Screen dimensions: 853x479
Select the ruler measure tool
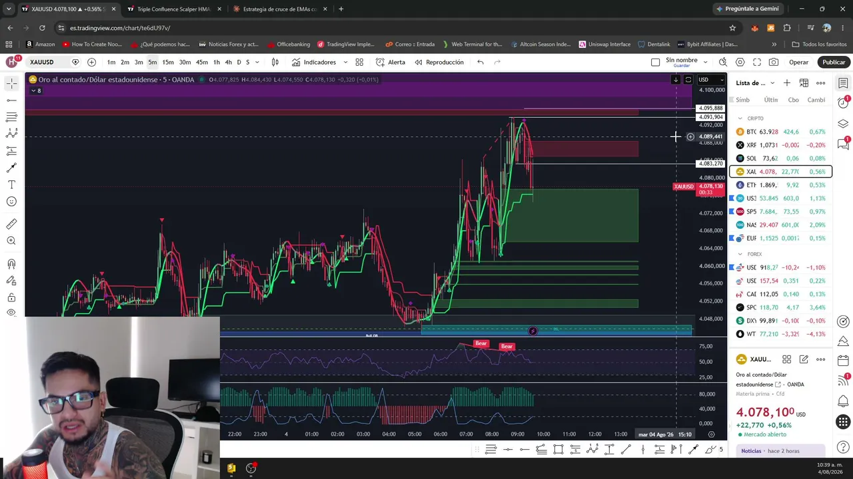click(x=11, y=224)
